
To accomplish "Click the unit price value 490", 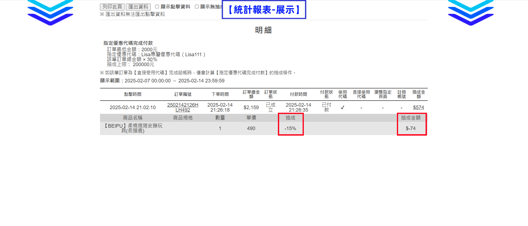I will pos(251,128).
